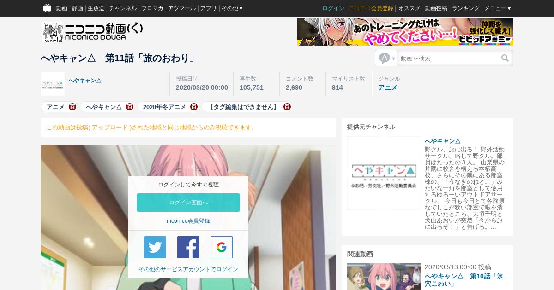Click the niconico TV icon in top bar

(48, 8)
